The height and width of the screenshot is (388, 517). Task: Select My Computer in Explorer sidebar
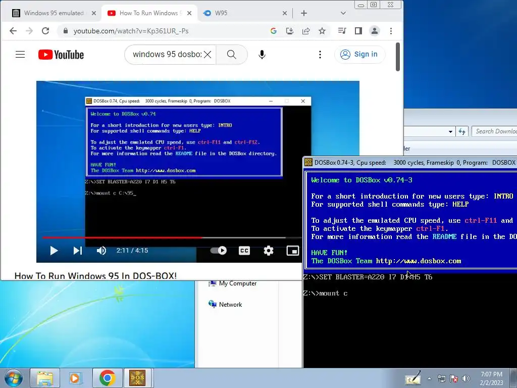coord(233,283)
